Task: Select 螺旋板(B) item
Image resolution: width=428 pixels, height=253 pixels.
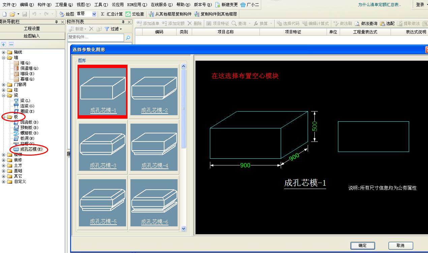Action: point(26,133)
